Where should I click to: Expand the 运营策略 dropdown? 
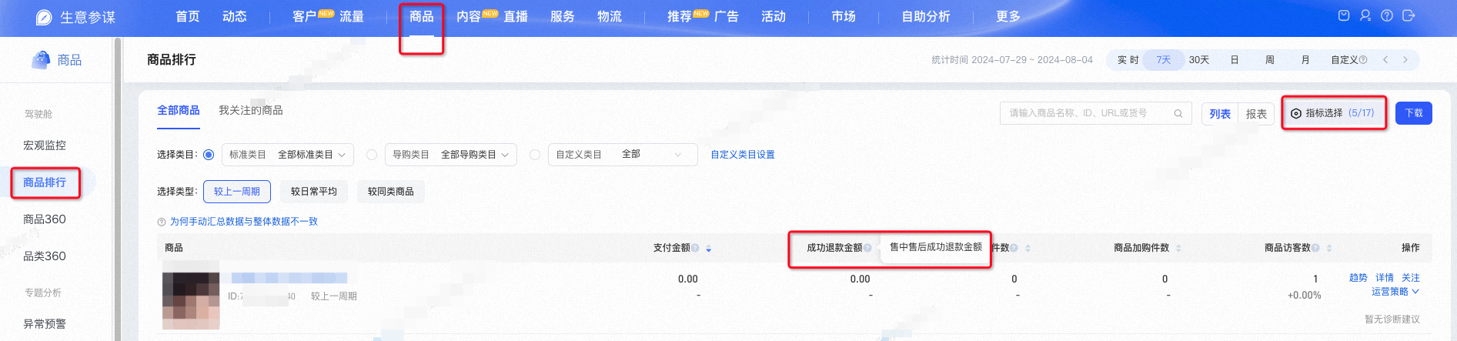click(1395, 292)
